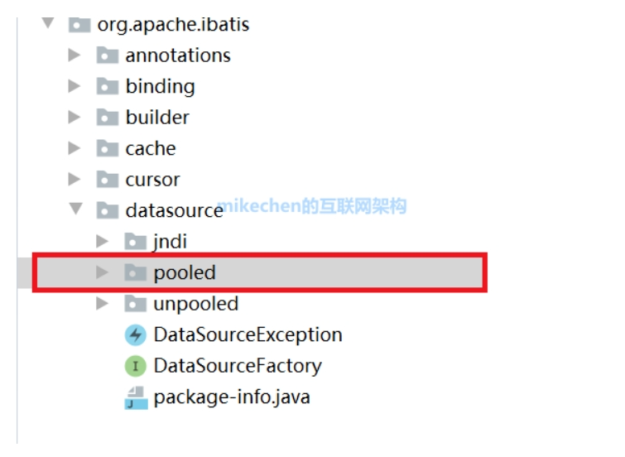Select the package-info.java file name
The width and height of the screenshot is (625, 457).
(x=232, y=397)
